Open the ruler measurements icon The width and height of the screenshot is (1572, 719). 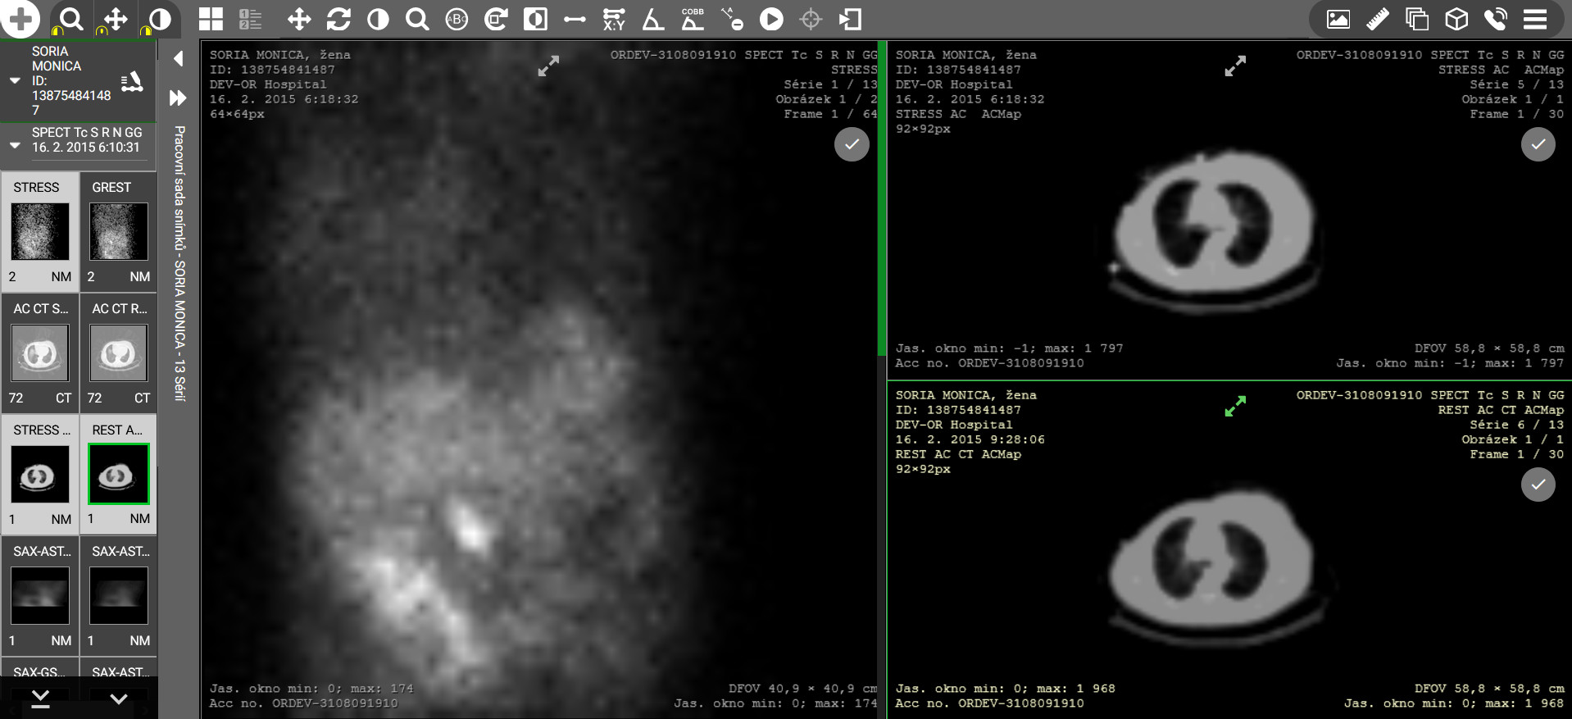[1378, 19]
